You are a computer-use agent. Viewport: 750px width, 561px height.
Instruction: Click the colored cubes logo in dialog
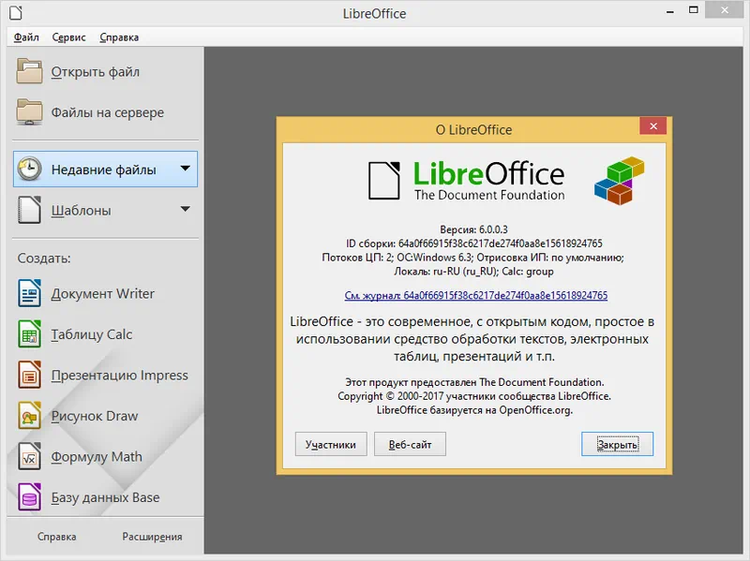(620, 181)
